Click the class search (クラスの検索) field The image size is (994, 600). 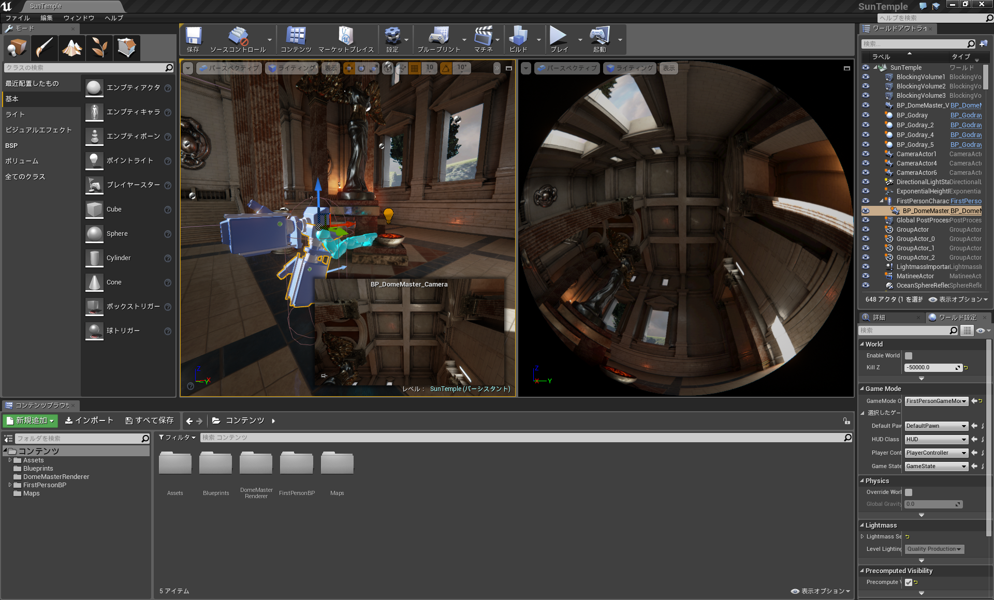[x=89, y=68]
